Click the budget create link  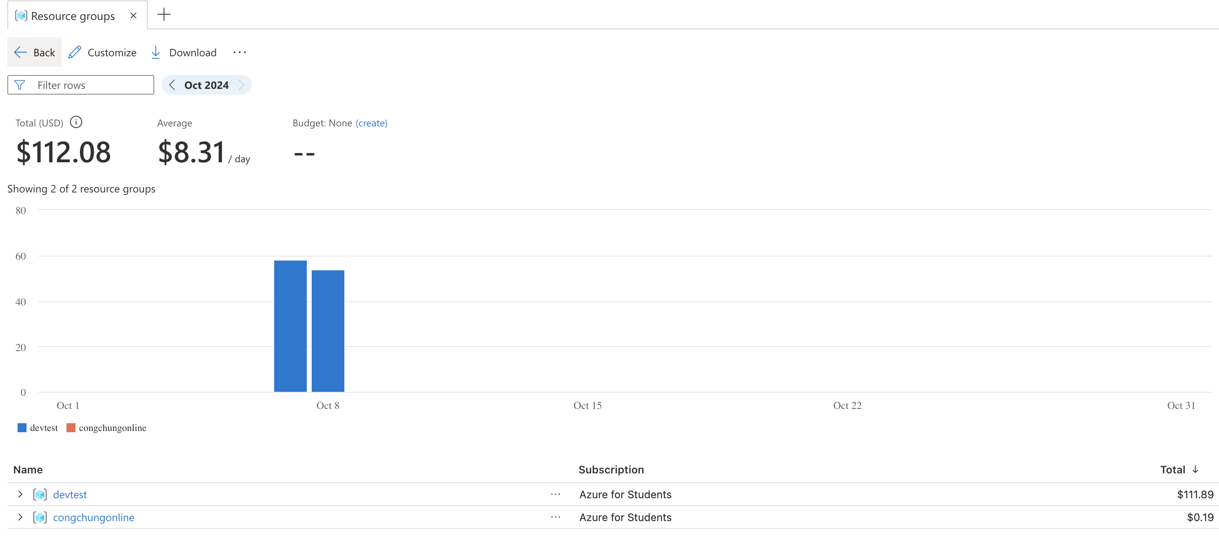(372, 123)
